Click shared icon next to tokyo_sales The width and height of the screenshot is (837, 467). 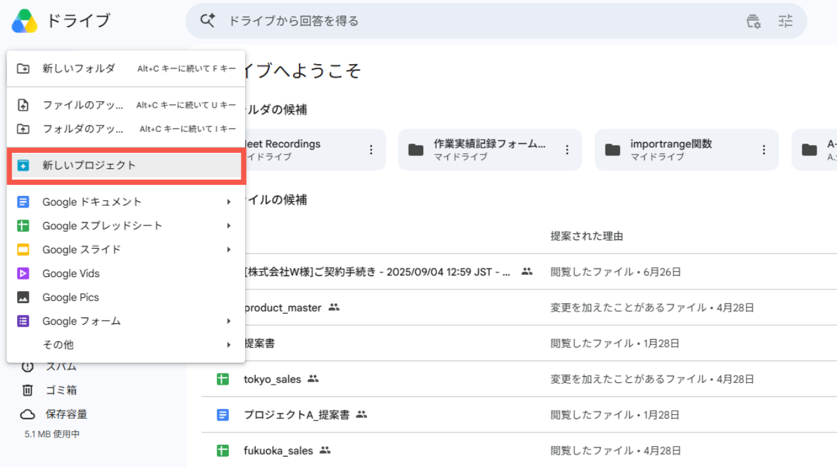[313, 379]
